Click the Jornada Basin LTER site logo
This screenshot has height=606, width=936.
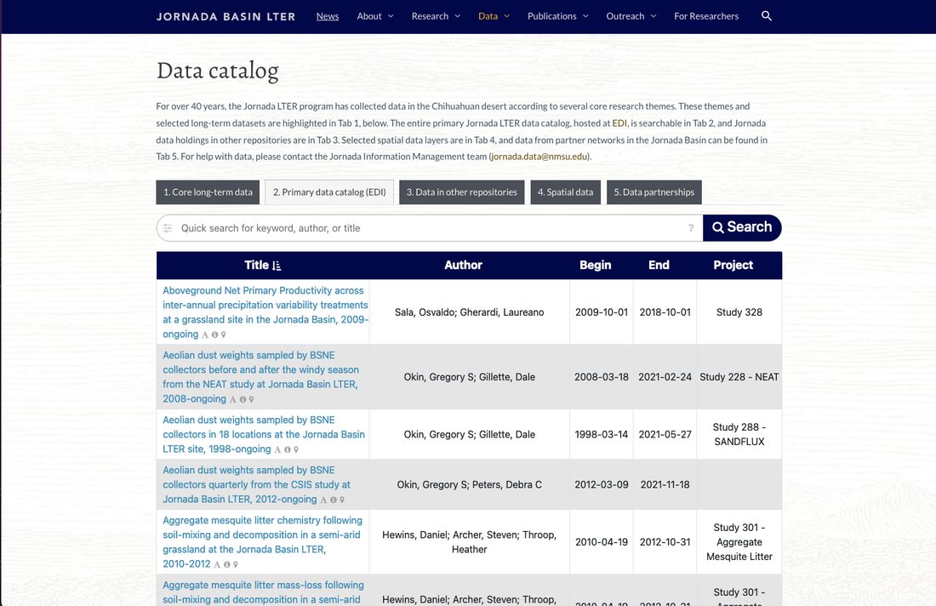click(225, 17)
